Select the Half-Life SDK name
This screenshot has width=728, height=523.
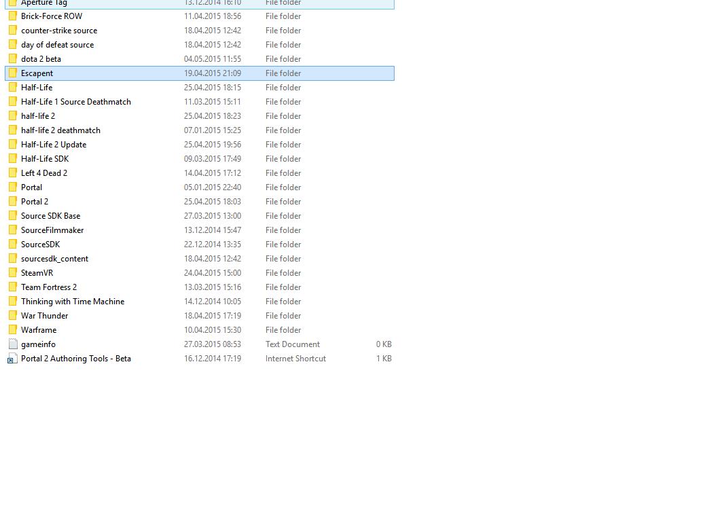45,159
